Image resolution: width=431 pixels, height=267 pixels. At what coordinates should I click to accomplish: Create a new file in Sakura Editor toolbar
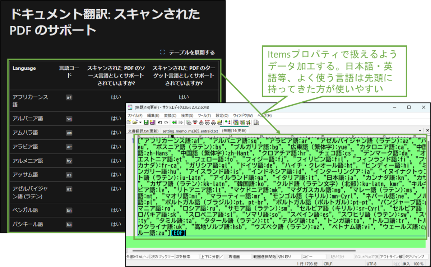click(129, 122)
